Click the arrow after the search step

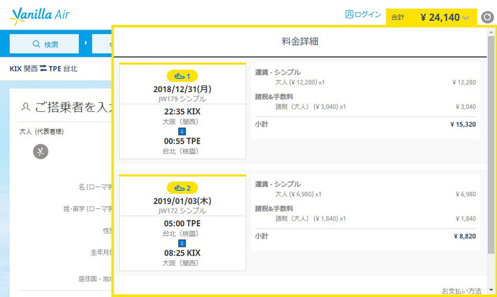85,43
